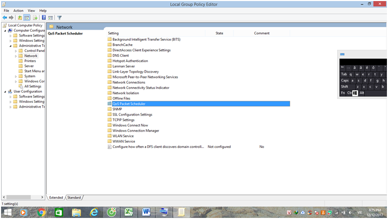Image resolution: width=388 pixels, height=219 pixels.
Task: Select All Settings in the tree
Action: point(32,86)
